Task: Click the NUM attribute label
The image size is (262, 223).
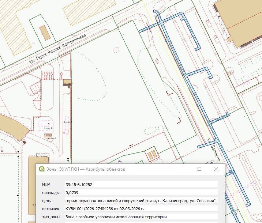Action: (x=46, y=185)
